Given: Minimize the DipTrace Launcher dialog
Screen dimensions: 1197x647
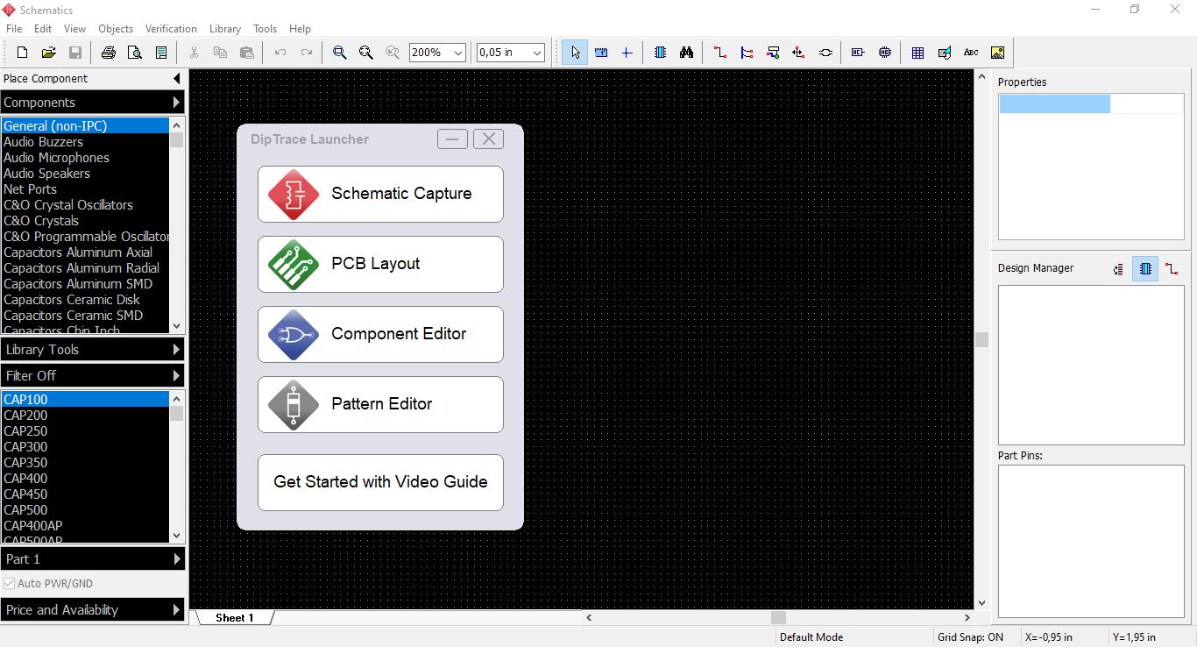Looking at the screenshot, I should point(452,139).
